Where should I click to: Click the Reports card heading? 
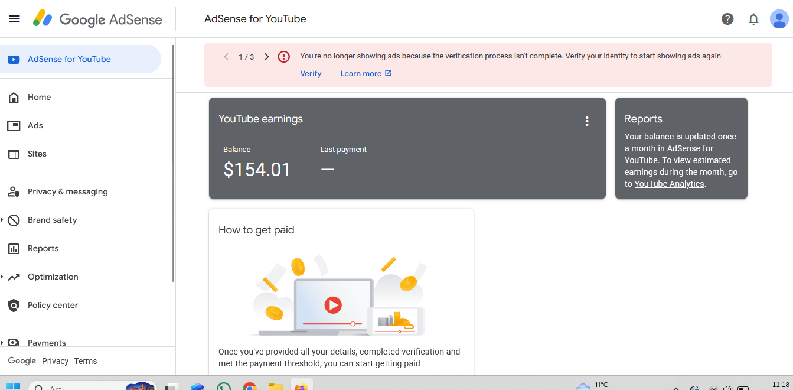644,119
